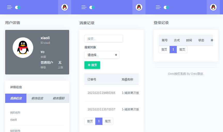Click the hamburger menu icon above 用户详情

click(10, 7)
